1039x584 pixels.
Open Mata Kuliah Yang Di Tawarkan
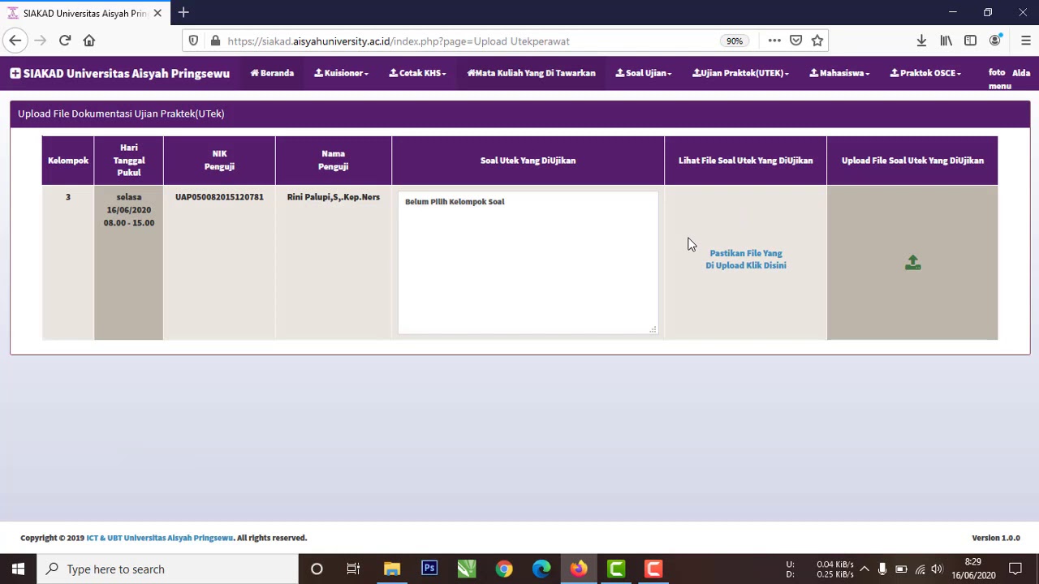click(x=531, y=73)
